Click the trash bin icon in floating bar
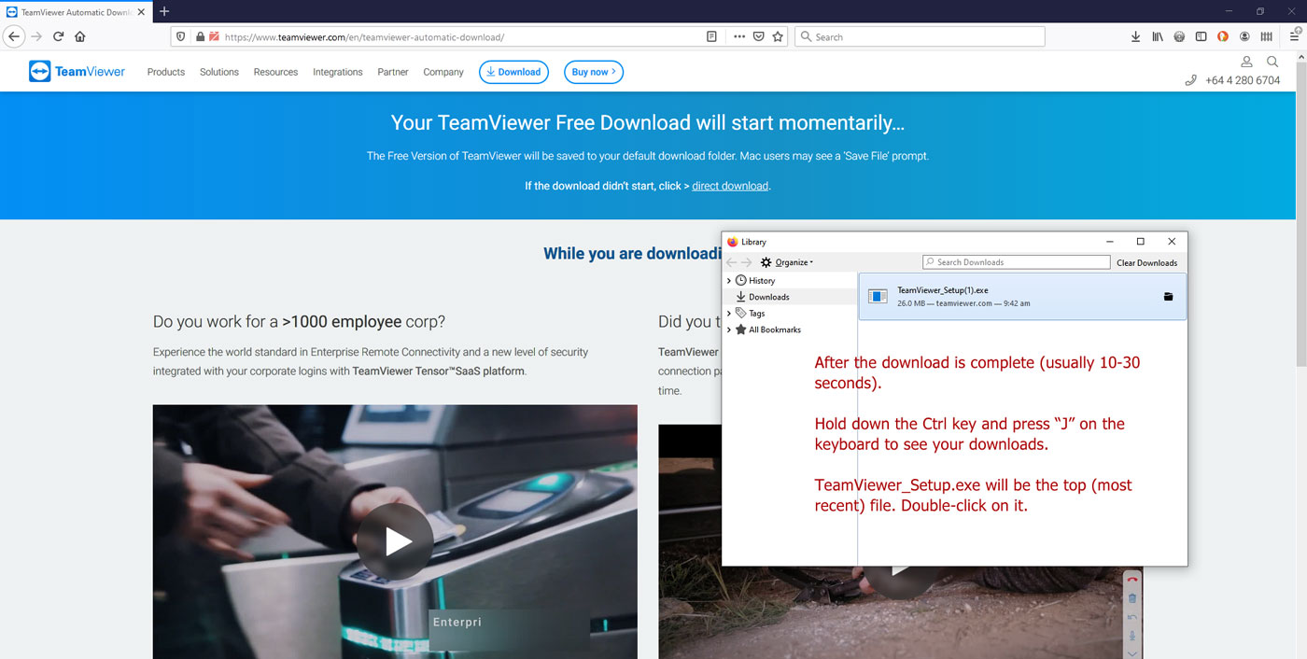The height and width of the screenshot is (659, 1307). pos(1132,598)
